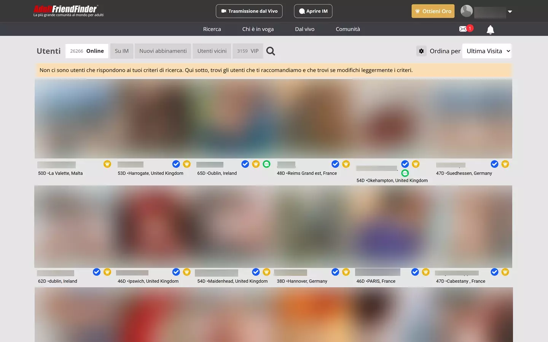This screenshot has height=342, width=548.
Task: Open the notifications bell
Action: [x=491, y=30]
